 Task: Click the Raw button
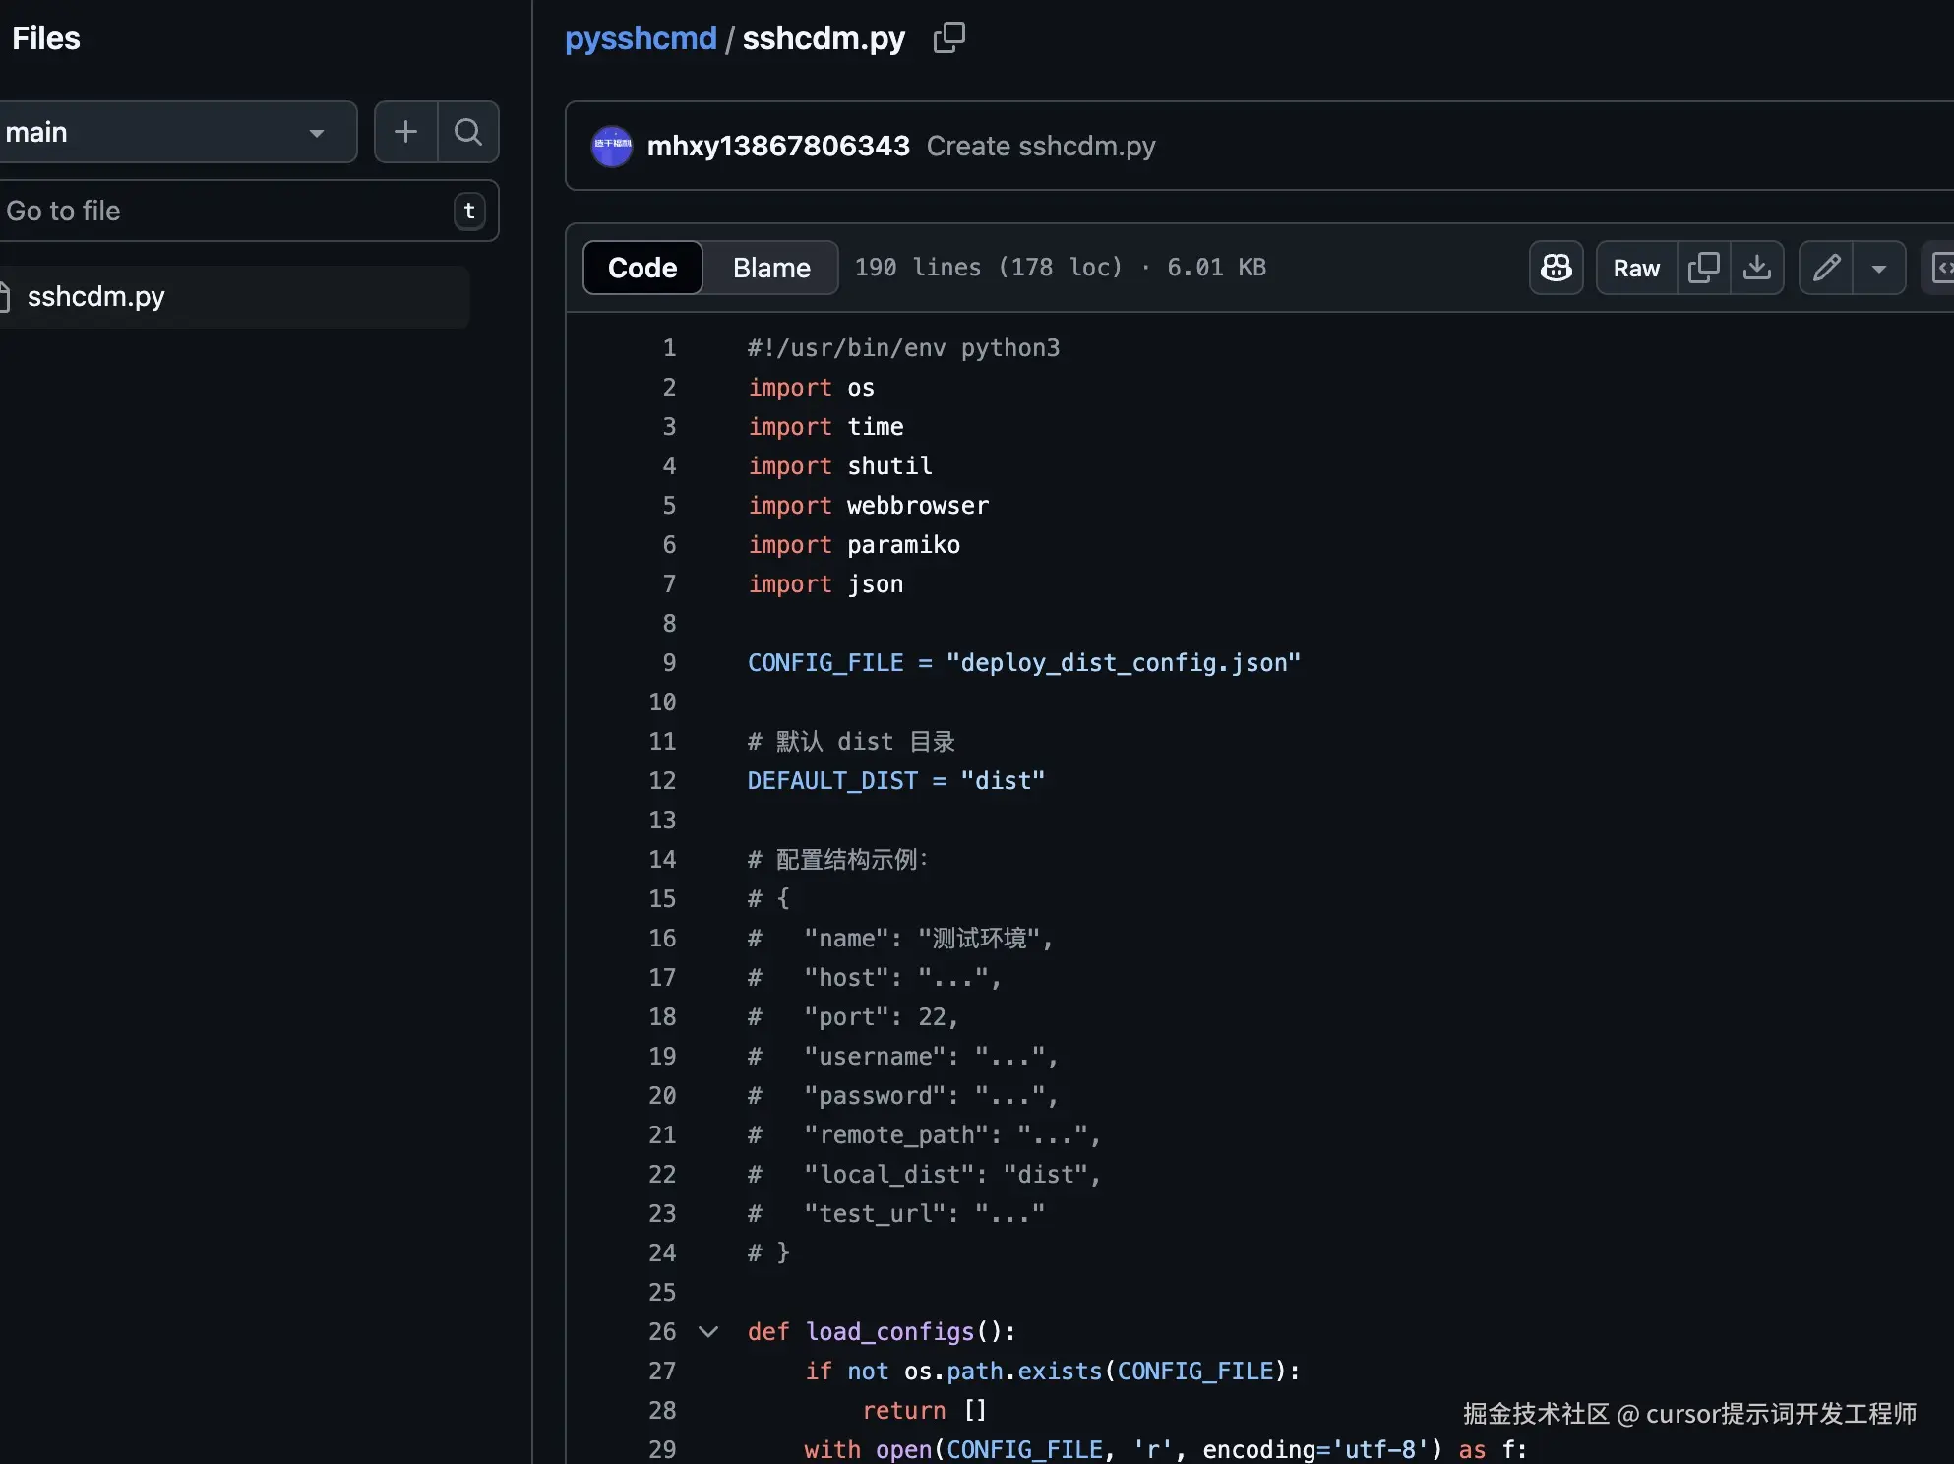pyautogui.click(x=1635, y=268)
